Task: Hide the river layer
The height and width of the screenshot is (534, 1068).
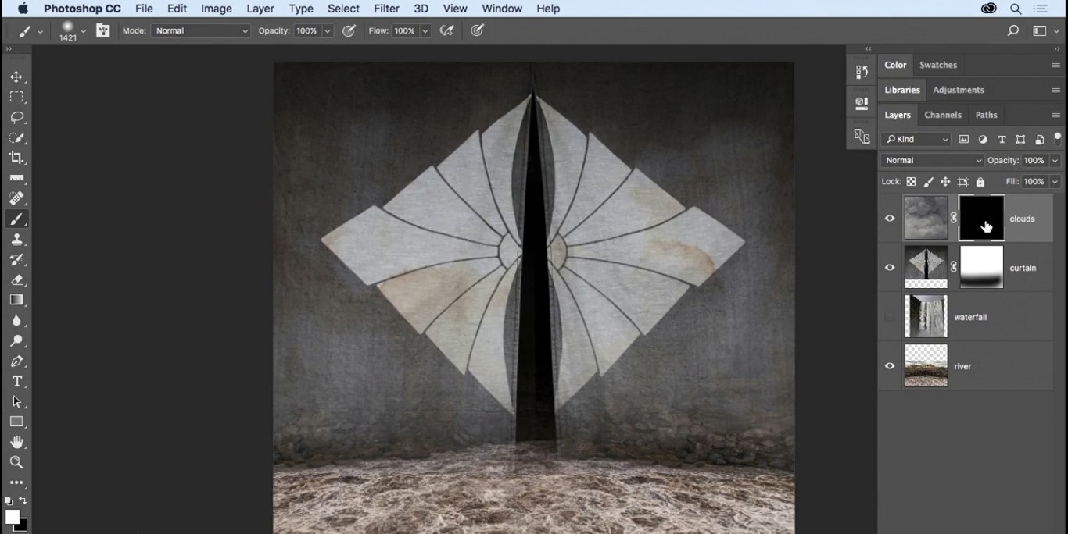Action: pos(890,366)
